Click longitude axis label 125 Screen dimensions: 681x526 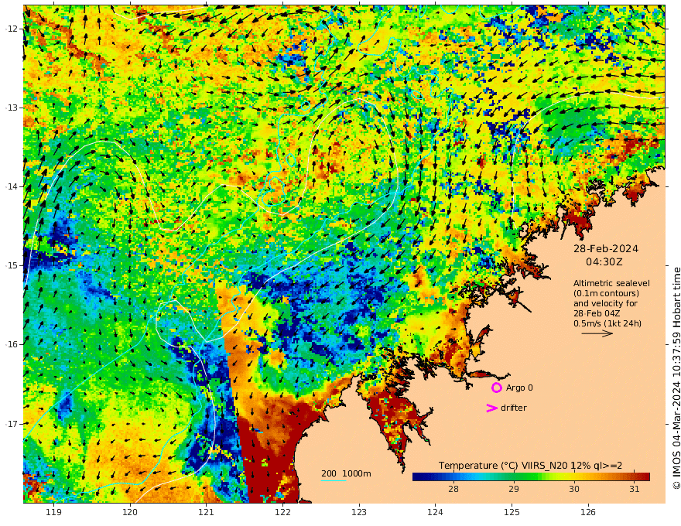click(512, 512)
